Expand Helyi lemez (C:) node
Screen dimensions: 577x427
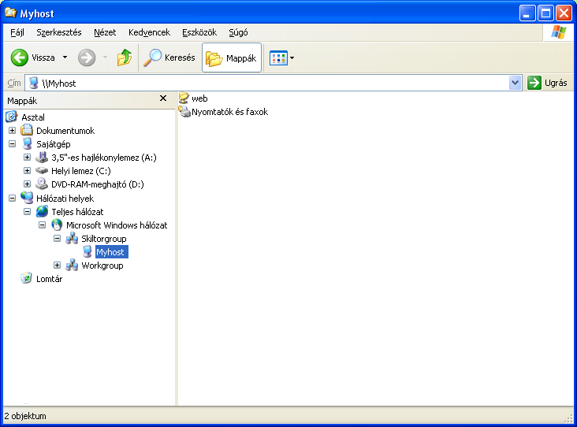tap(28, 171)
